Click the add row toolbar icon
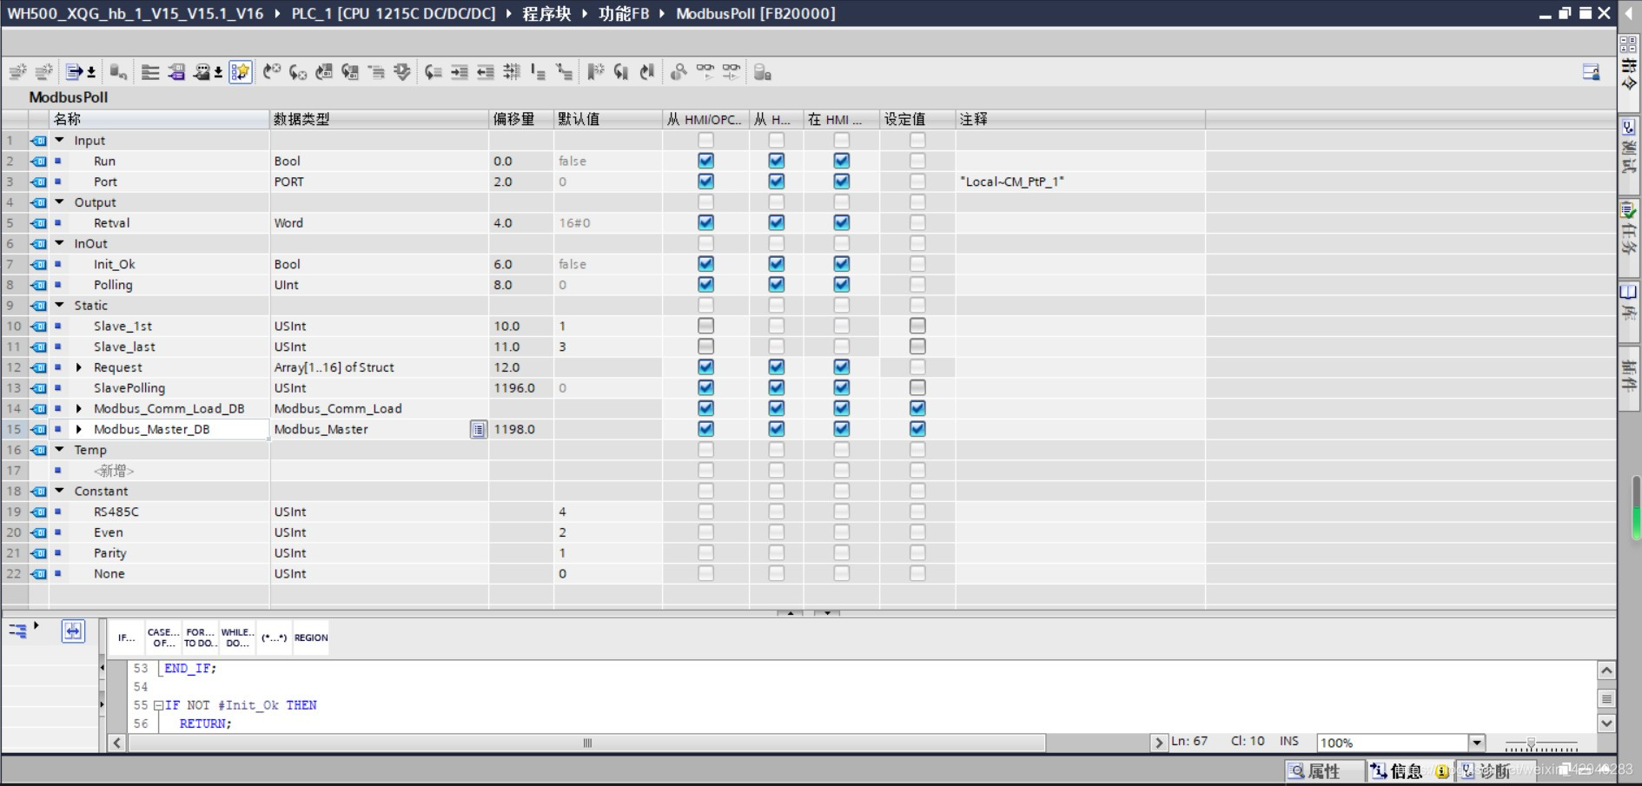Image resolution: width=1642 pixels, height=786 pixels. click(43, 72)
